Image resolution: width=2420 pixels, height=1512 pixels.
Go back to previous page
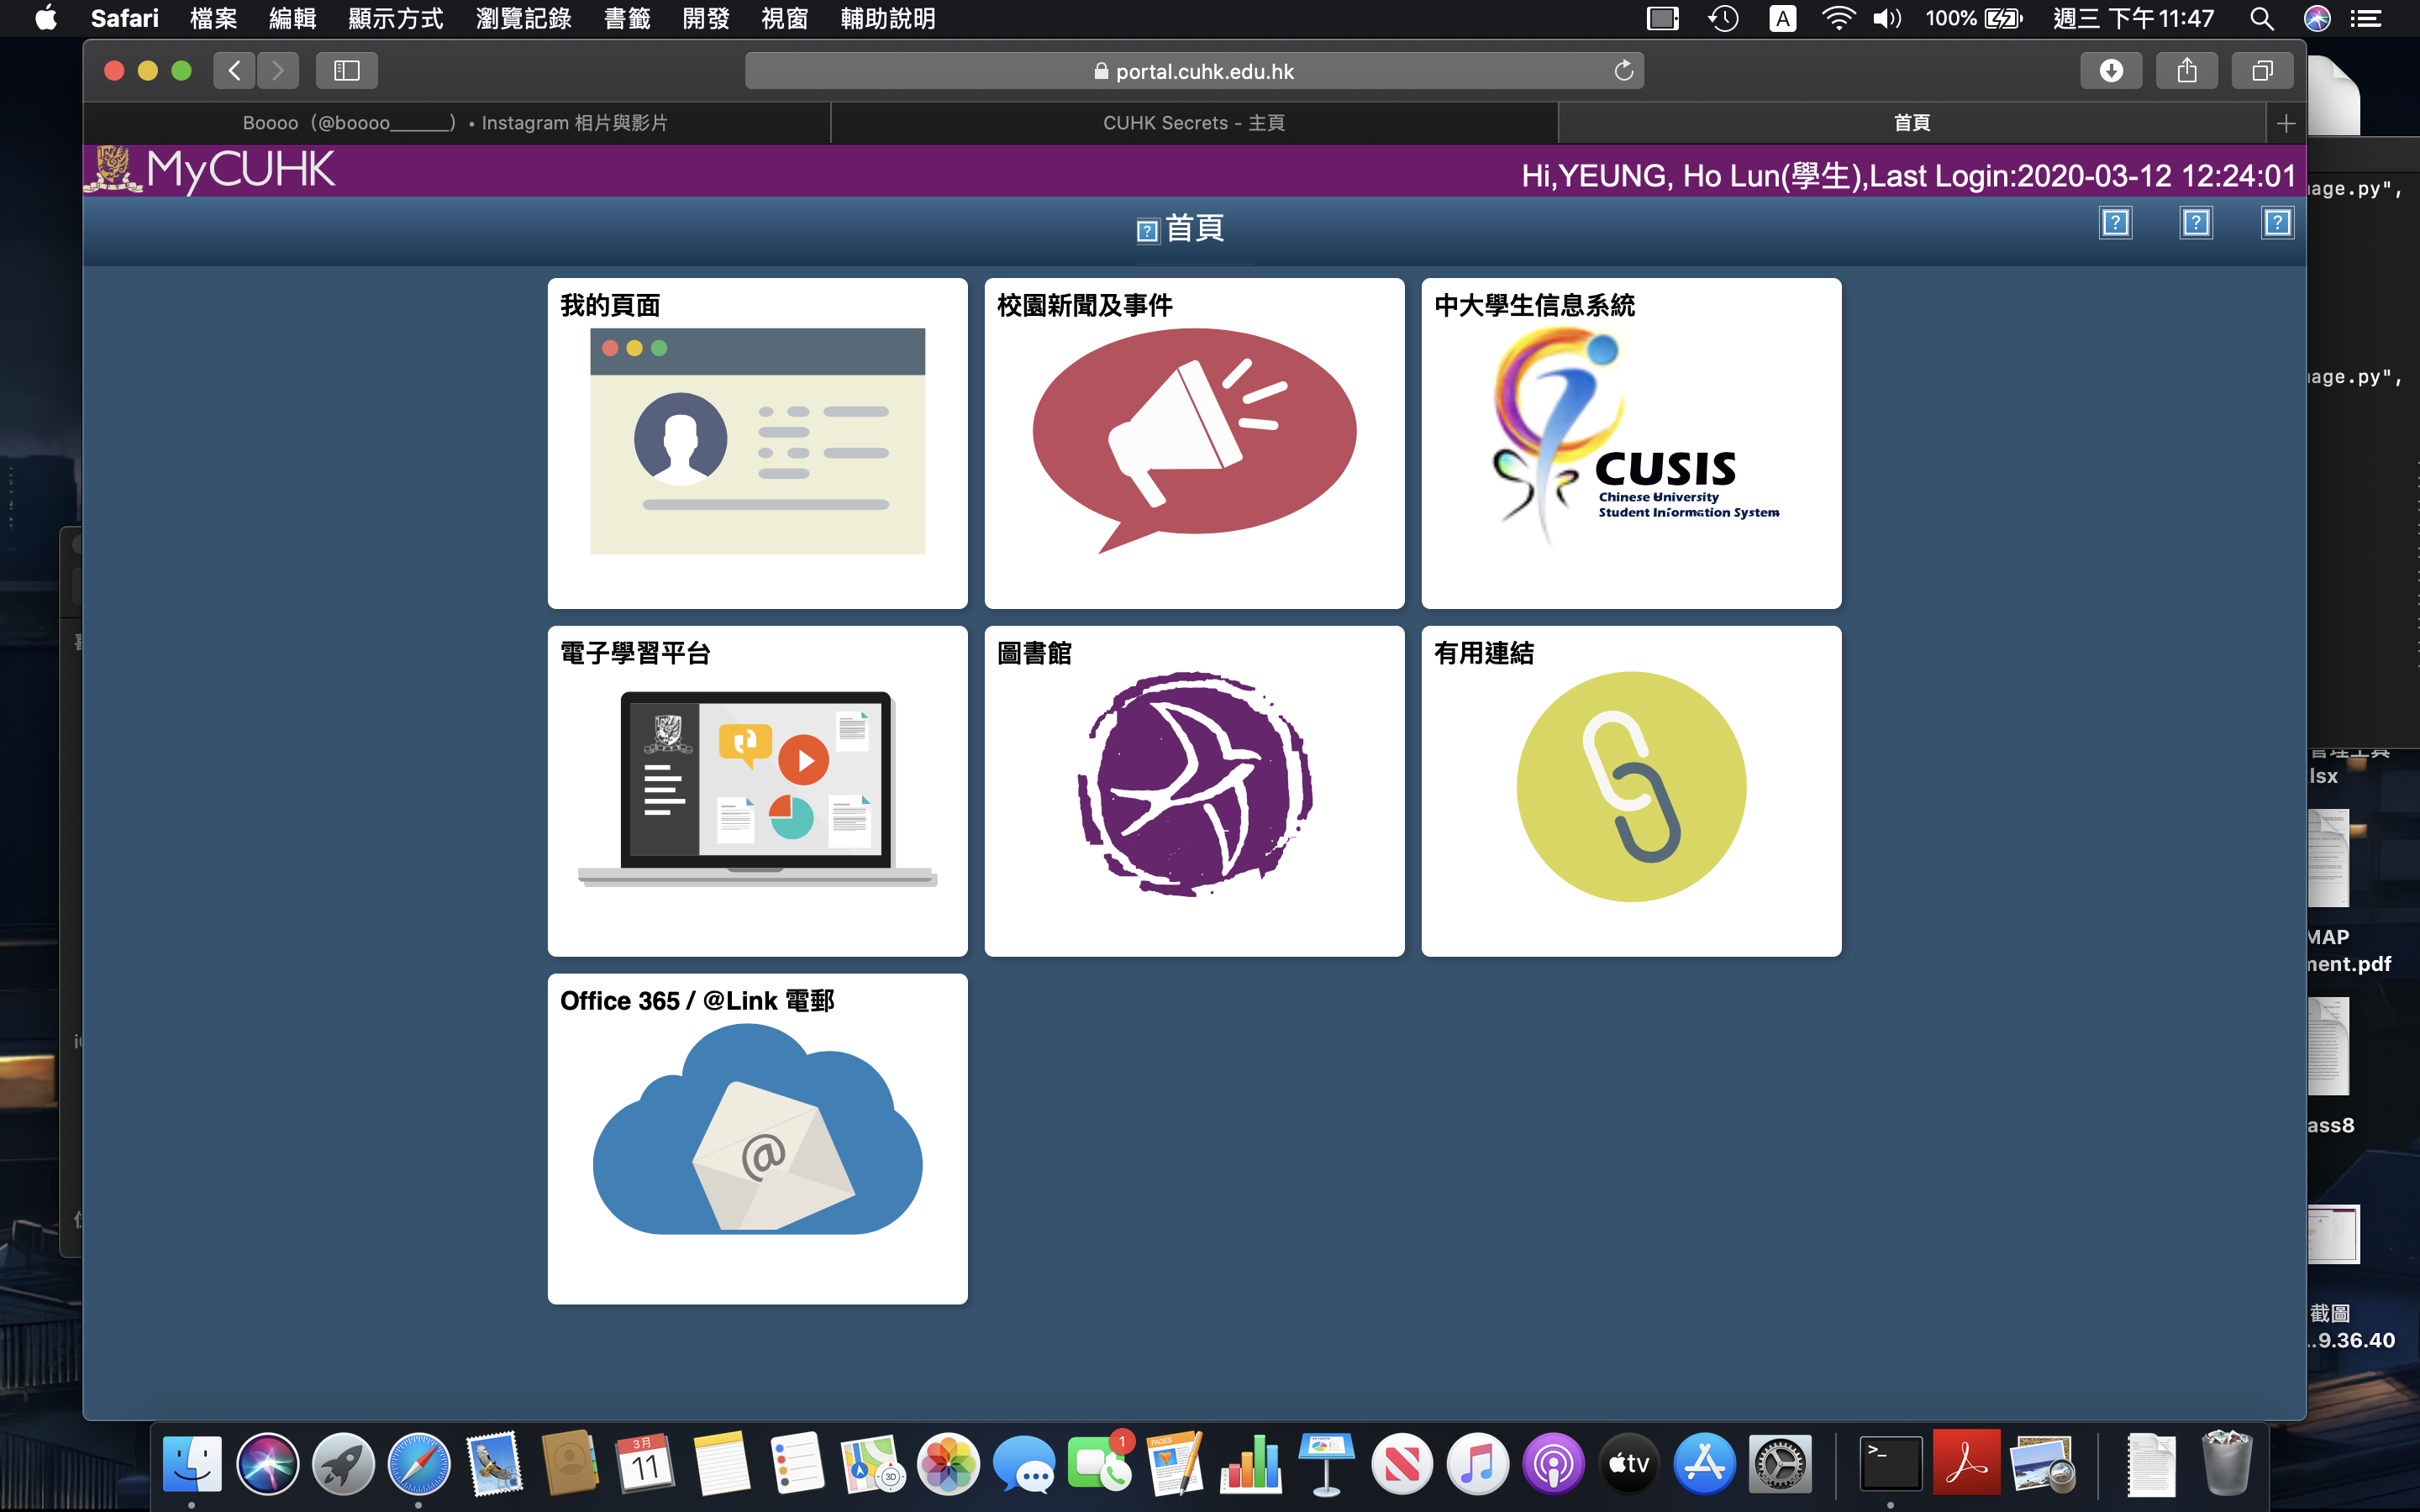(x=235, y=71)
